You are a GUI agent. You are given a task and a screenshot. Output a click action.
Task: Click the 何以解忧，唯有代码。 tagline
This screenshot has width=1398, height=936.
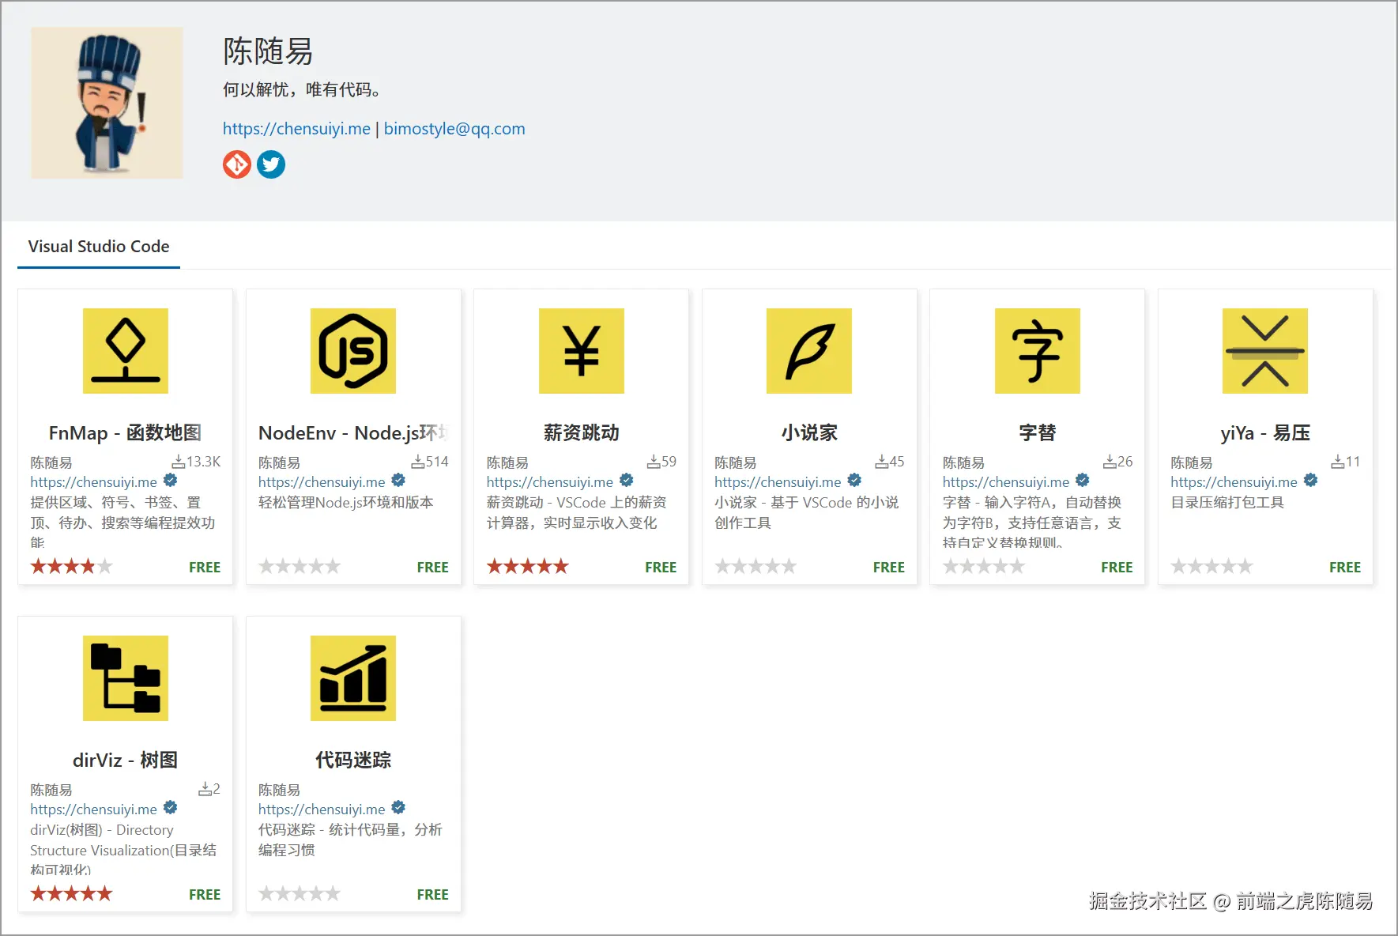click(302, 89)
